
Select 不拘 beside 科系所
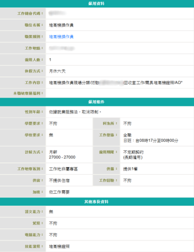[127, 123]
